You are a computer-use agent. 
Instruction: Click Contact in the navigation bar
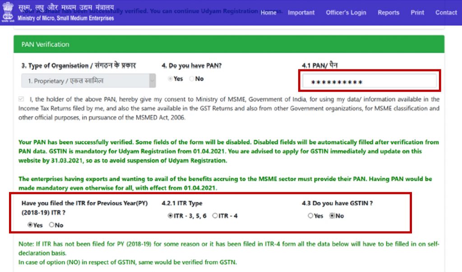point(446,13)
